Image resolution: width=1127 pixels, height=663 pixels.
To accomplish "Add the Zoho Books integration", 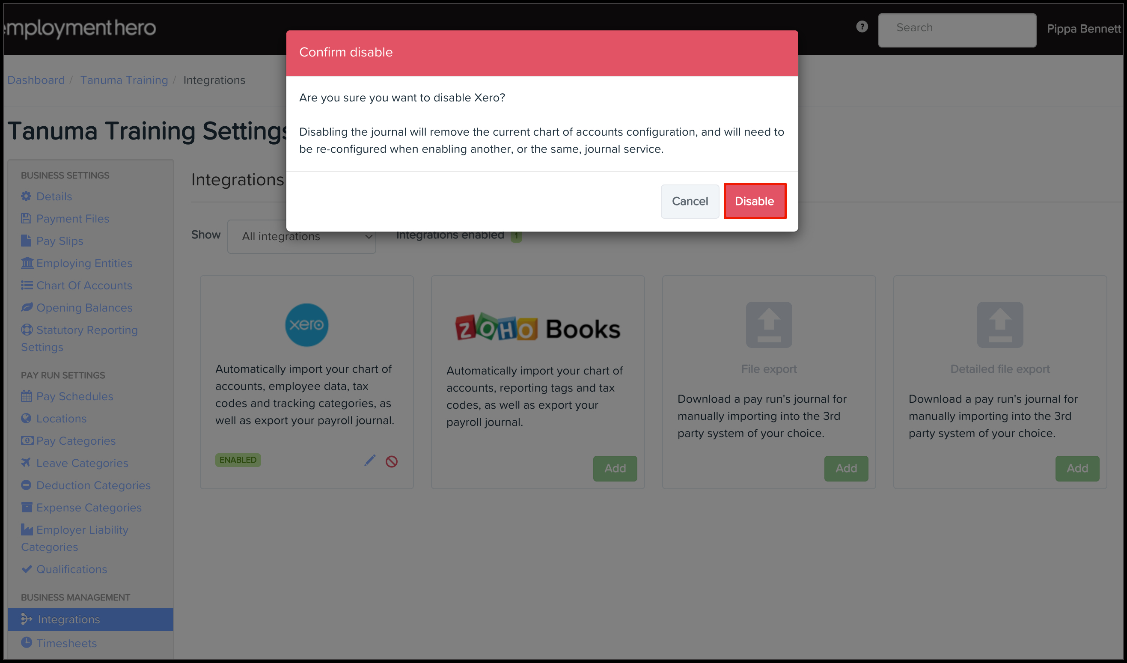I will [615, 469].
